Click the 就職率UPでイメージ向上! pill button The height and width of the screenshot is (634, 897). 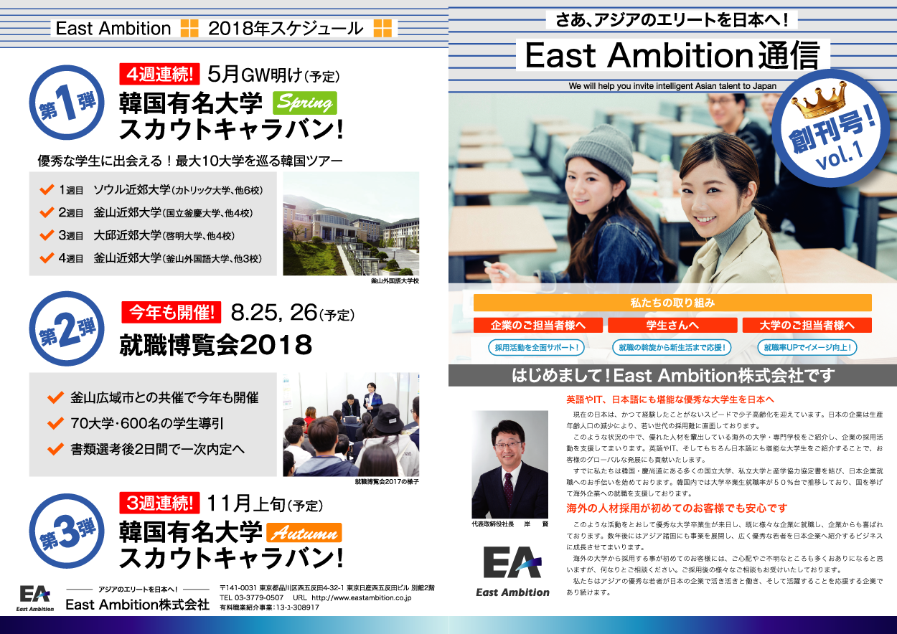point(807,348)
